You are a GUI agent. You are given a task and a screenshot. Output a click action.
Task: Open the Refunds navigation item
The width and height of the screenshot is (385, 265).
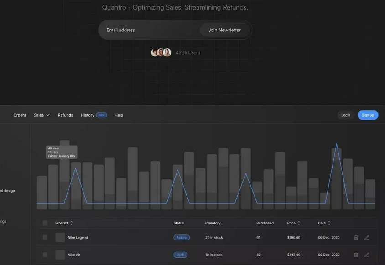(x=66, y=115)
